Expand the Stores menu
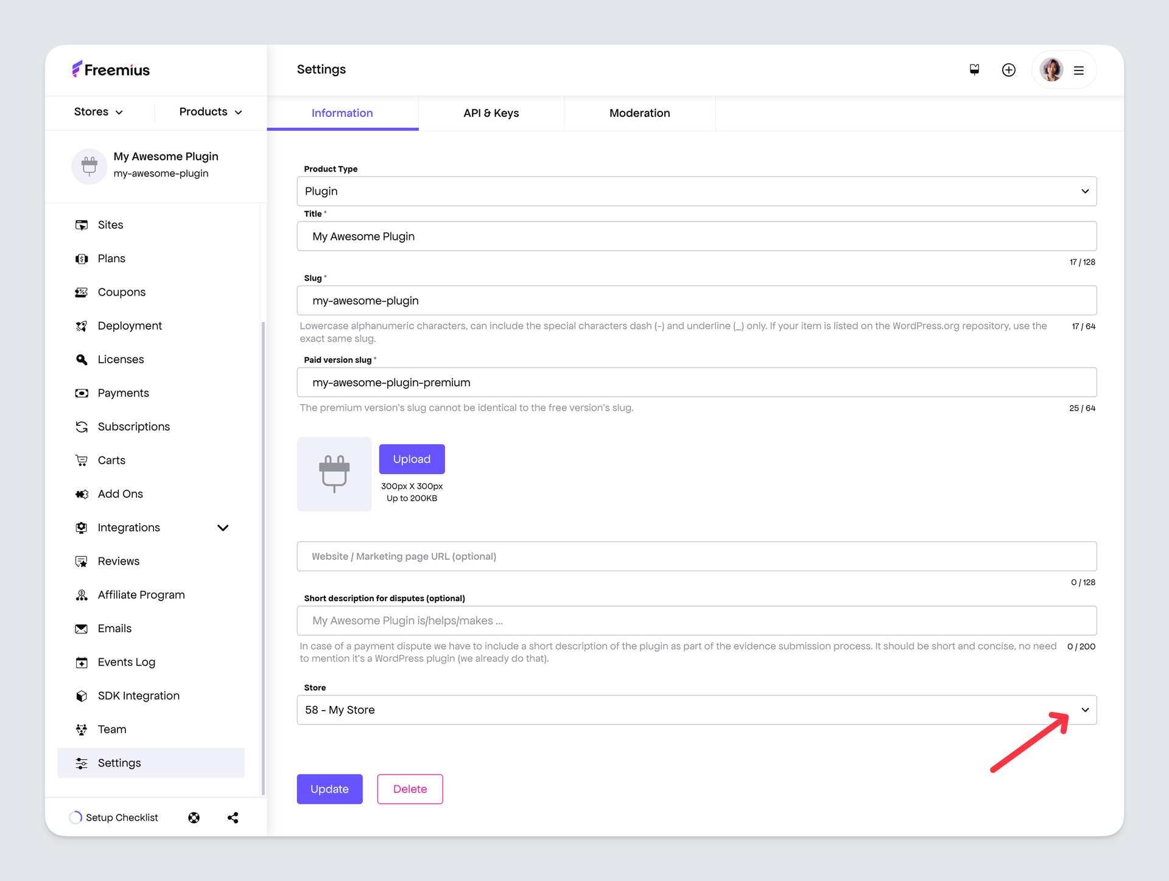This screenshot has height=881, width=1169. 98,112
